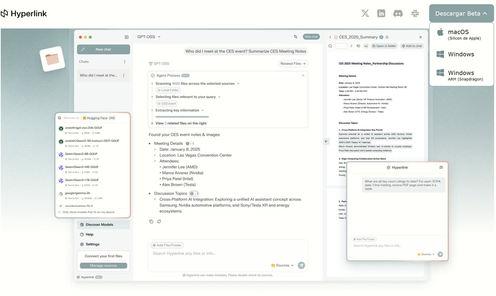Open Related Files
The width and height of the screenshot is (496, 296).
293,63
